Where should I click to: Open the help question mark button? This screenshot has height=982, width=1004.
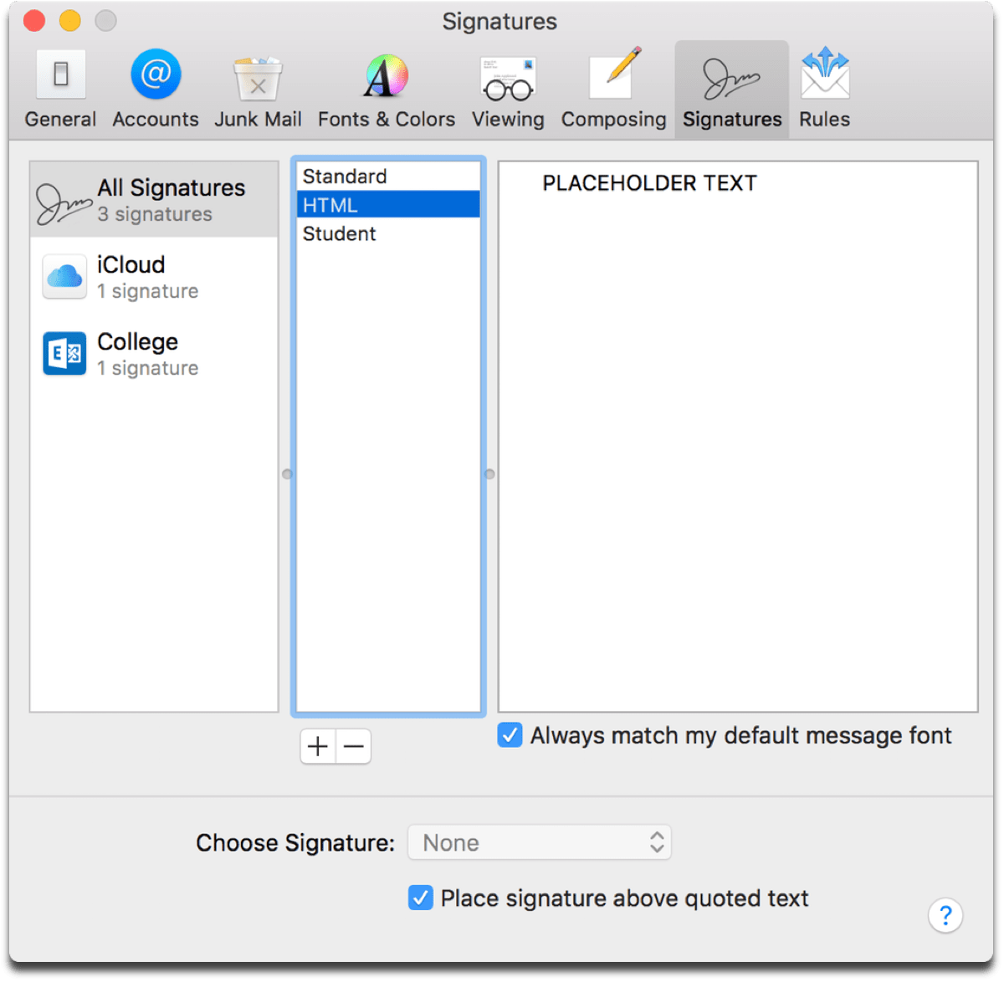pos(945,916)
